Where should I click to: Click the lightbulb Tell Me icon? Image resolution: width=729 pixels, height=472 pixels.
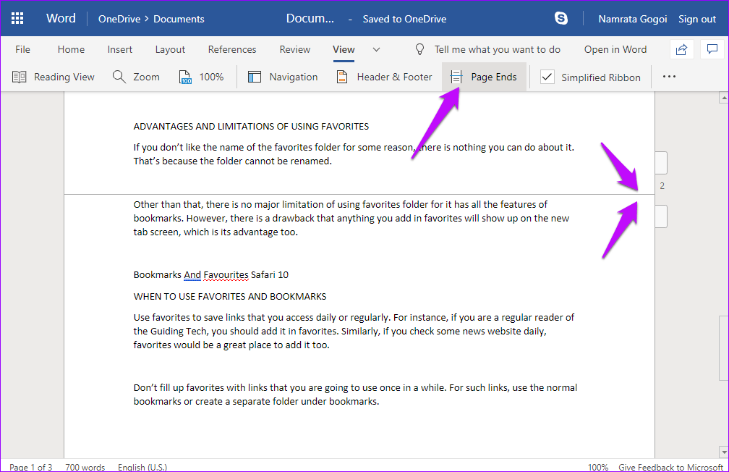coord(419,49)
